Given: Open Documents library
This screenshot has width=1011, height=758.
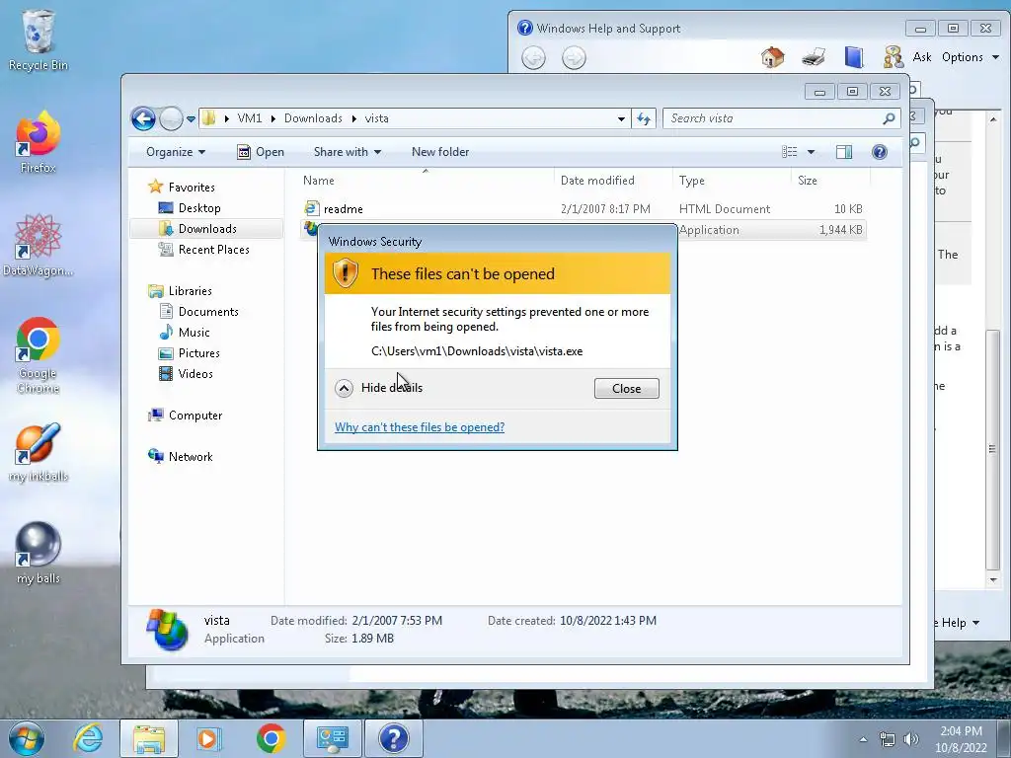Looking at the screenshot, I should coord(208,312).
